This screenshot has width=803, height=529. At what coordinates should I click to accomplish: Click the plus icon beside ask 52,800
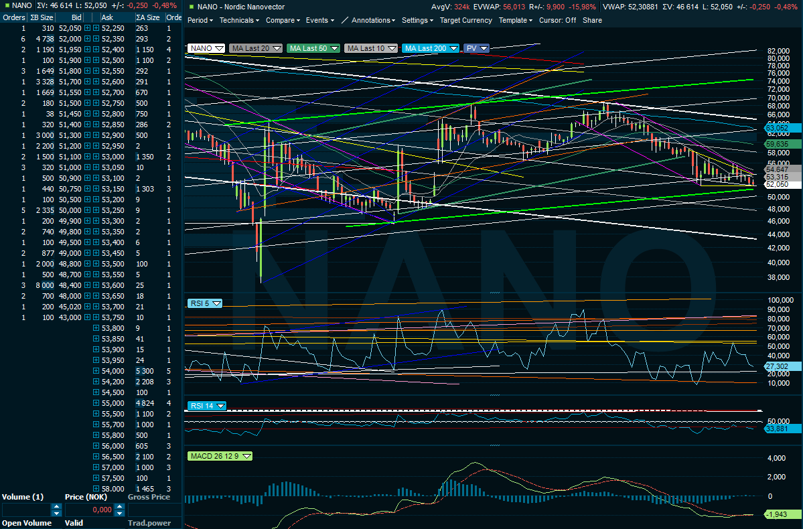coord(96,114)
